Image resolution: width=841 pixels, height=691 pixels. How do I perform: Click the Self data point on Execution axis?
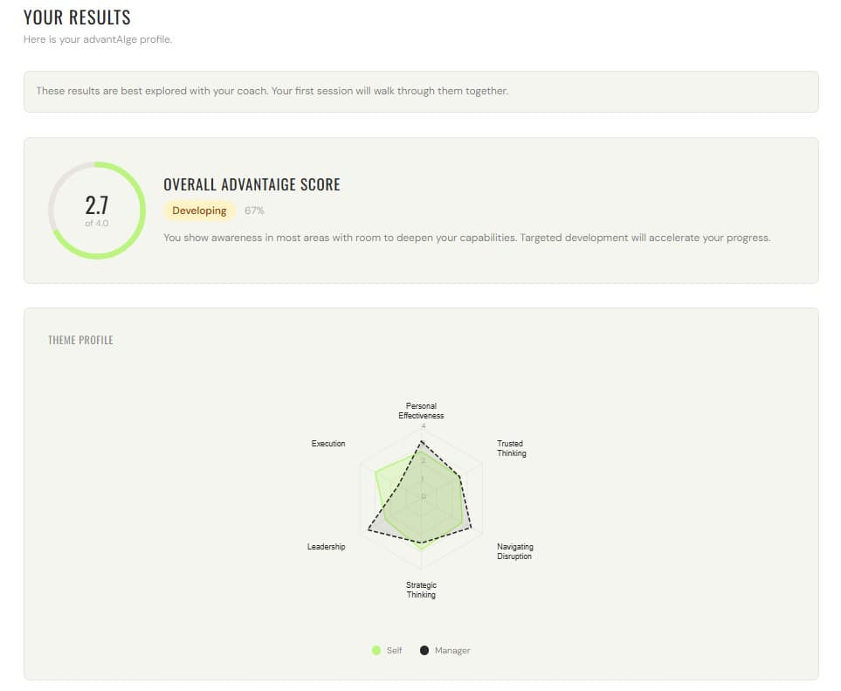376,473
